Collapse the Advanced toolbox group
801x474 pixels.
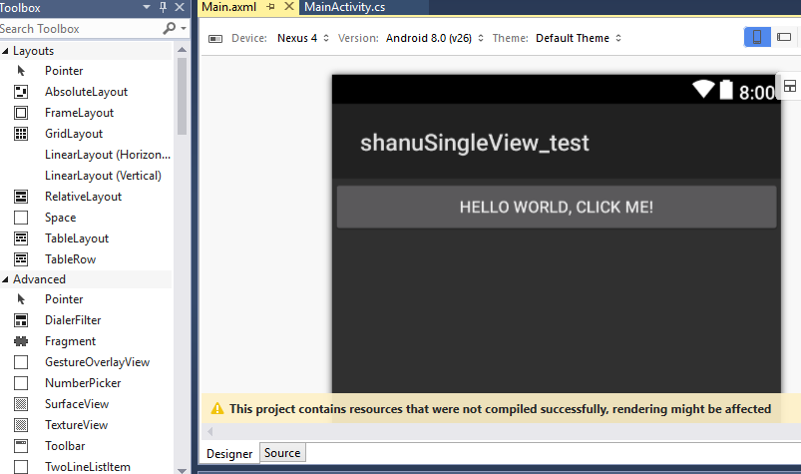tap(5, 279)
